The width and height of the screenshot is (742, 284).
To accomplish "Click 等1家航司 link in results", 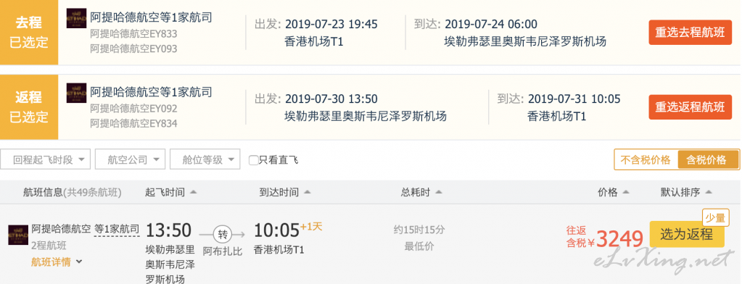I will tap(117, 229).
